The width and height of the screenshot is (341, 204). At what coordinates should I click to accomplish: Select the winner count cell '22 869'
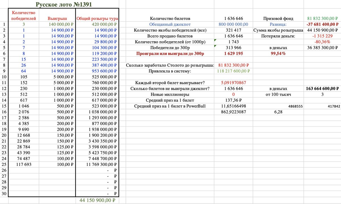click(24, 141)
